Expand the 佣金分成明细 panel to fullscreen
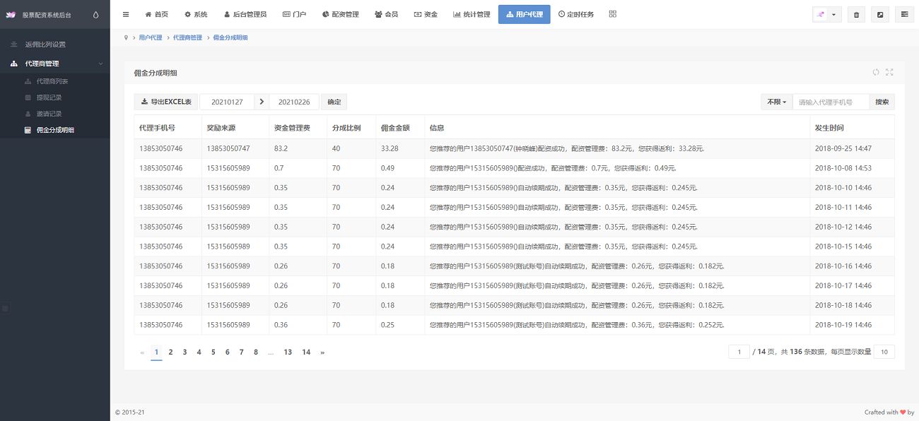This screenshot has width=919, height=421. click(x=889, y=72)
